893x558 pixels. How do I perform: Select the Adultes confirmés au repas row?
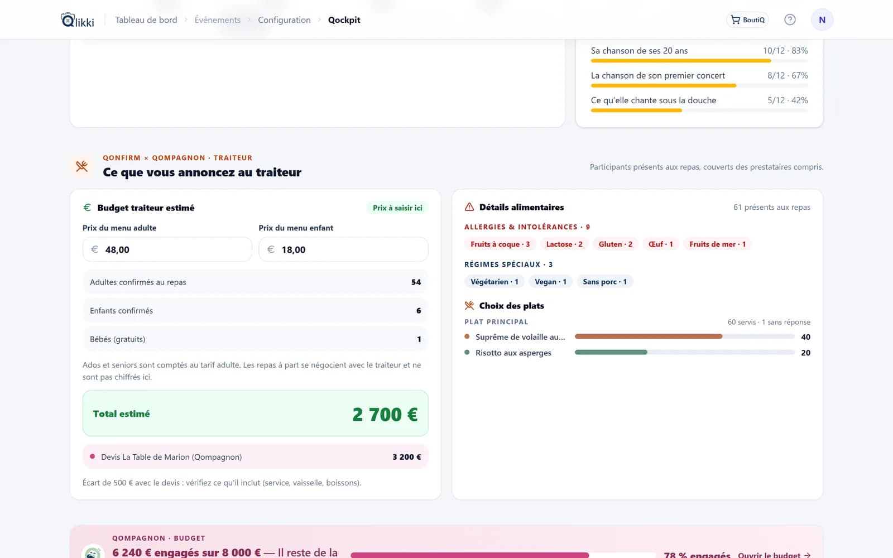point(256,282)
